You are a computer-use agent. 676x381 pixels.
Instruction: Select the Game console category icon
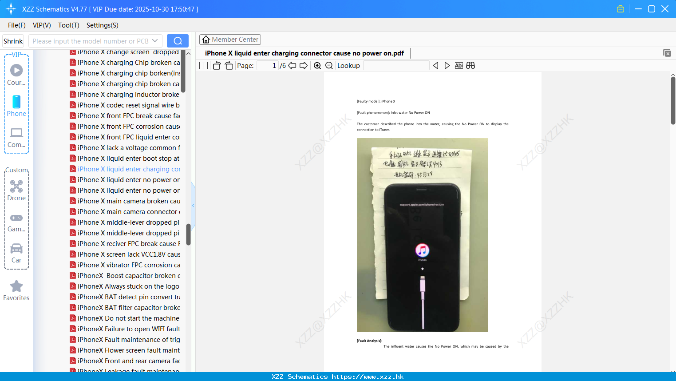click(x=16, y=222)
